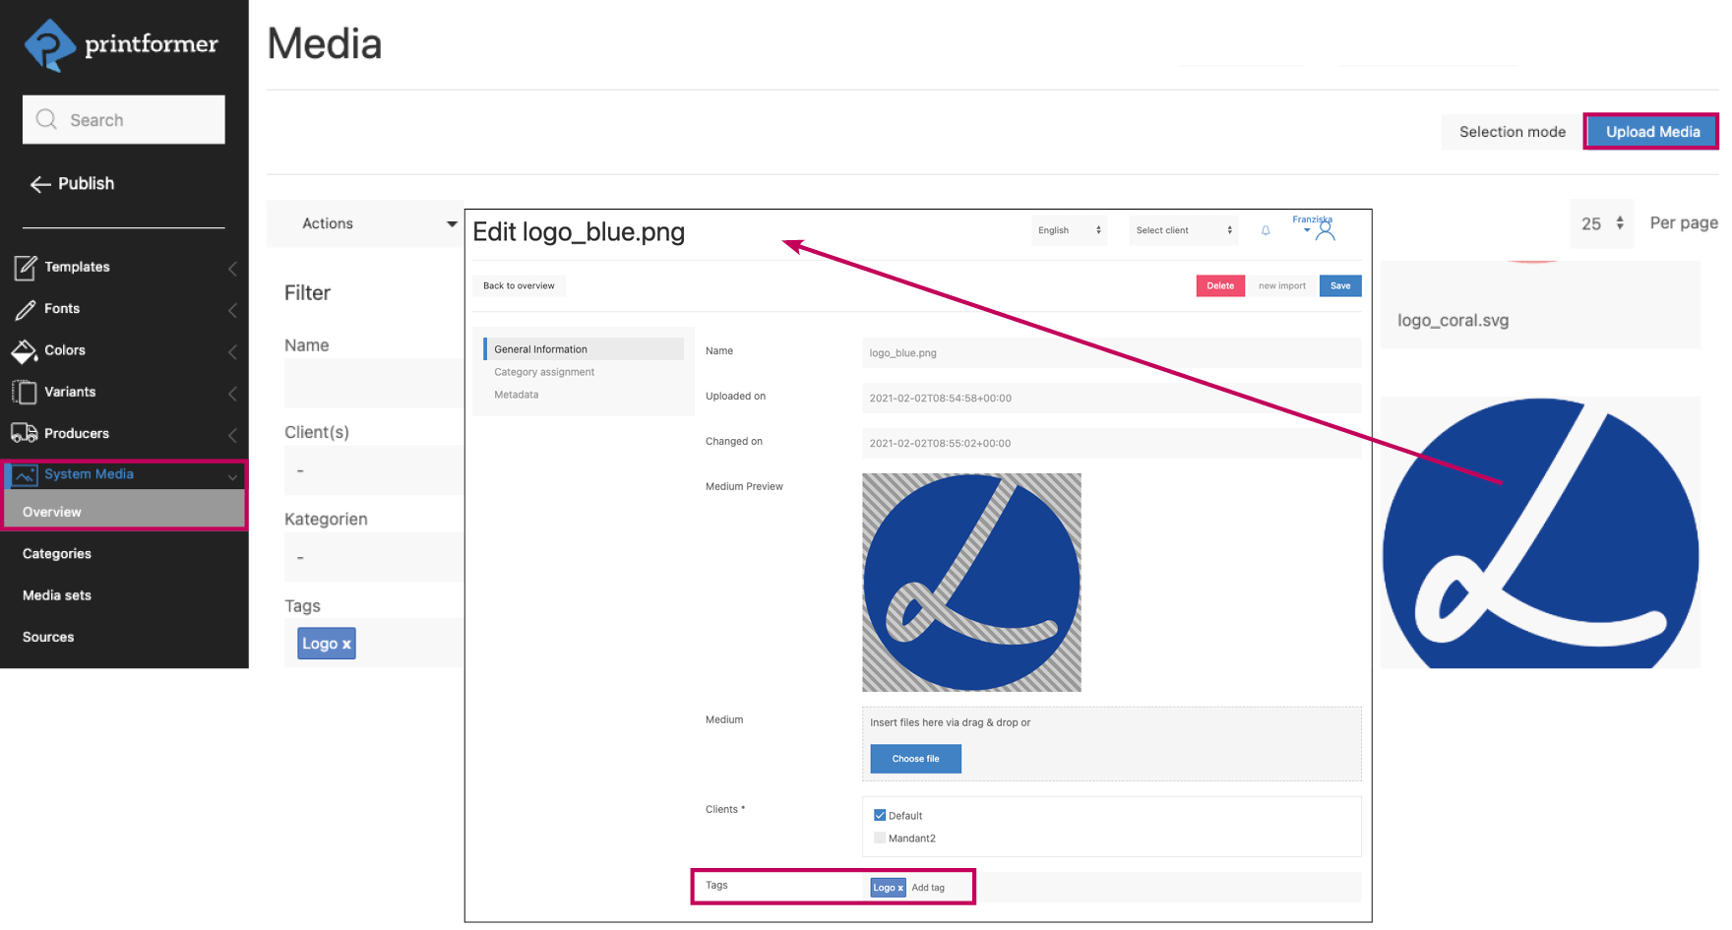Open notifications bell icon

pyautogui.click(x=1266, y=231)
